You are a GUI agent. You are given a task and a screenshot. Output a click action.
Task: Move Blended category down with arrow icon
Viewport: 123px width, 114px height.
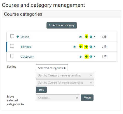click(86, 47)
